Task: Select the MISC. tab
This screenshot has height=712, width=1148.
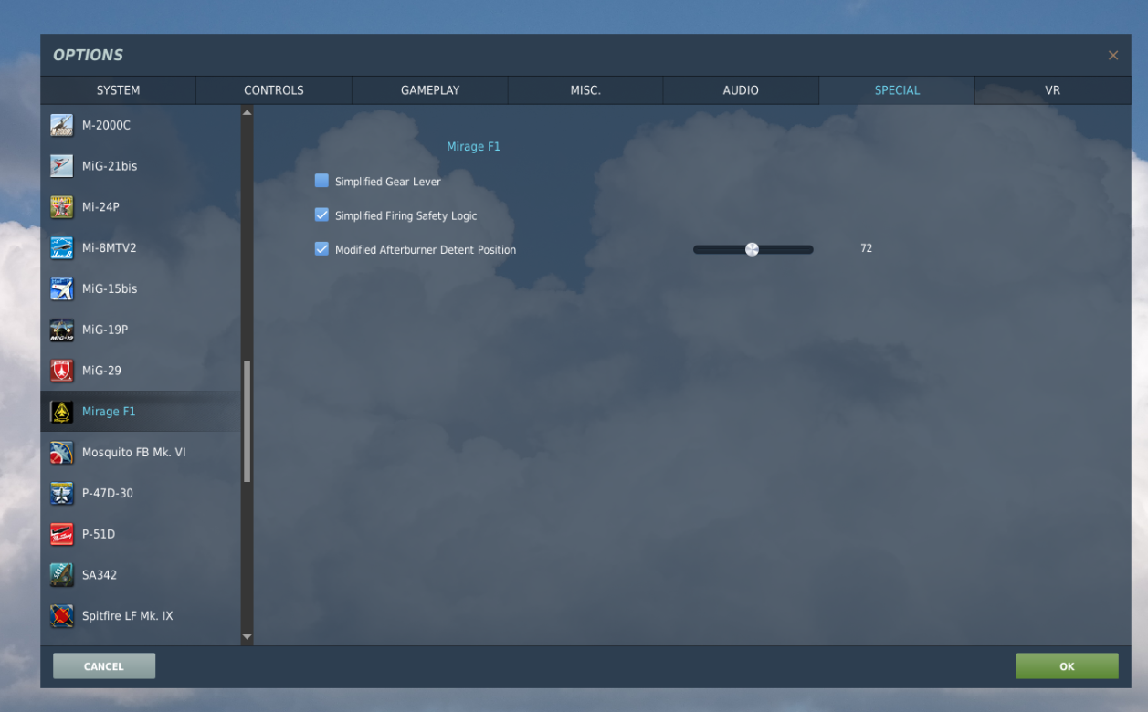Action: click(585, 90)
